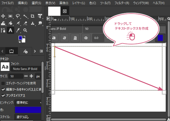Select the Free Select lasso tool

pyautogui.click(x=18, y=16)
